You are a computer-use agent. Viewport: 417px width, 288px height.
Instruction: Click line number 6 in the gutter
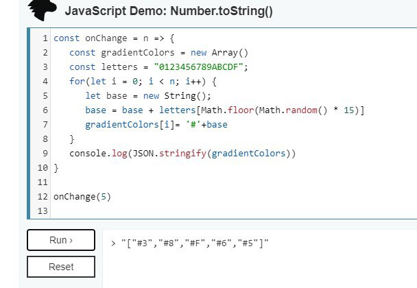(45, 110)
